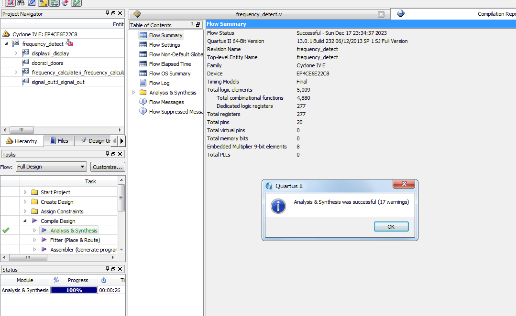Screen dimensions: 516x316
Task: Click the green checkmark toolbar icon
Action: coord(76,3)
